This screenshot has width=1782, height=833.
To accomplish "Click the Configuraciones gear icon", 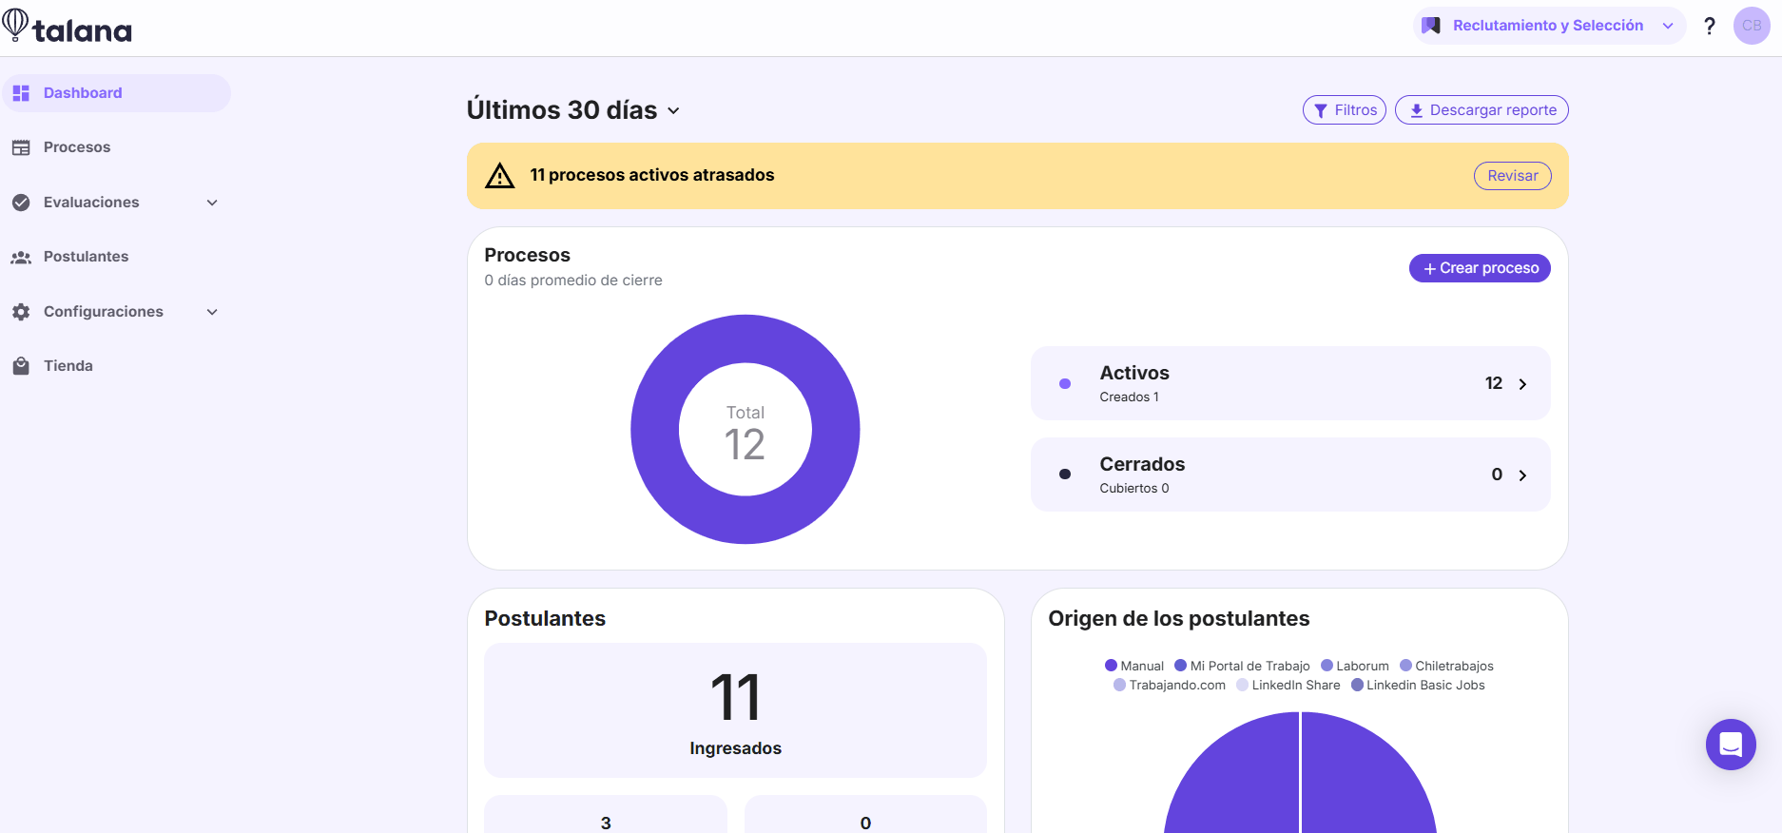I will click(x=21, y=312).
